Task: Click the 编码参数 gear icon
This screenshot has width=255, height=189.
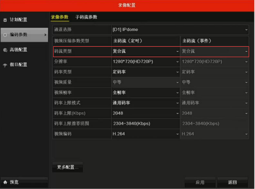Action: 5,35
